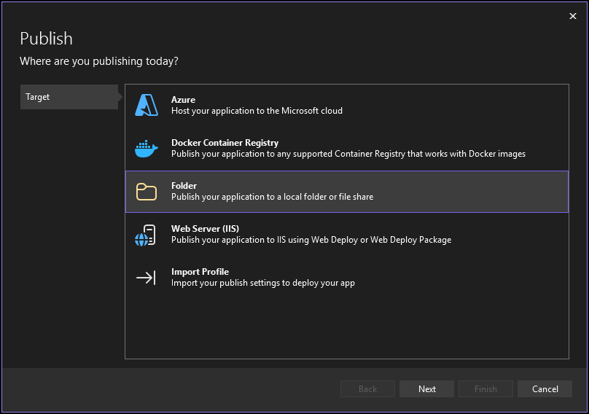Click "Host your application to the Microsoft cloud" text
Viewport: 589px width, 414px height.
click(x=257, y=112)
